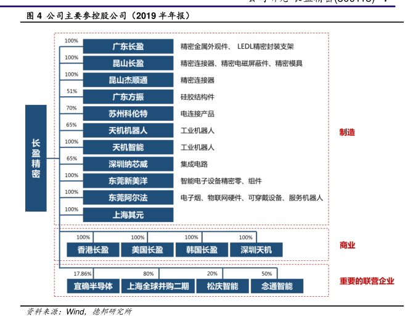Select the 深圳纳芯威 subsidiary box
The height and width of the screenshot is (322, 405).
[x=128, y=164]
